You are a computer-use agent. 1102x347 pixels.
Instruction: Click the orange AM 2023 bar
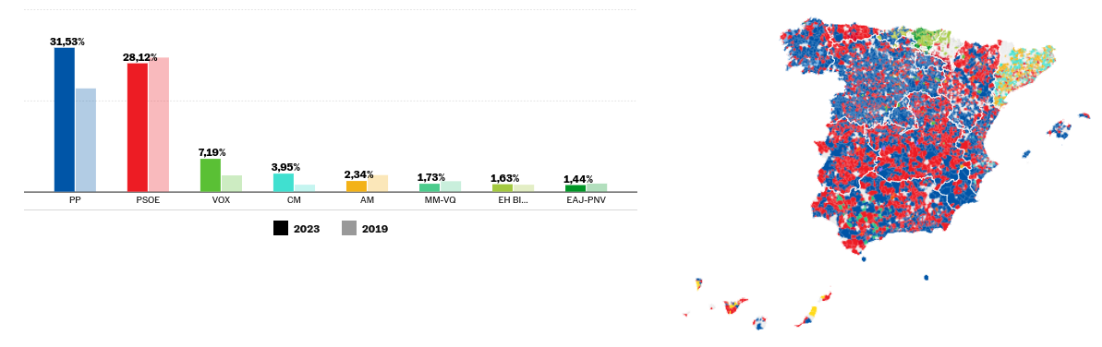(357, 186)
